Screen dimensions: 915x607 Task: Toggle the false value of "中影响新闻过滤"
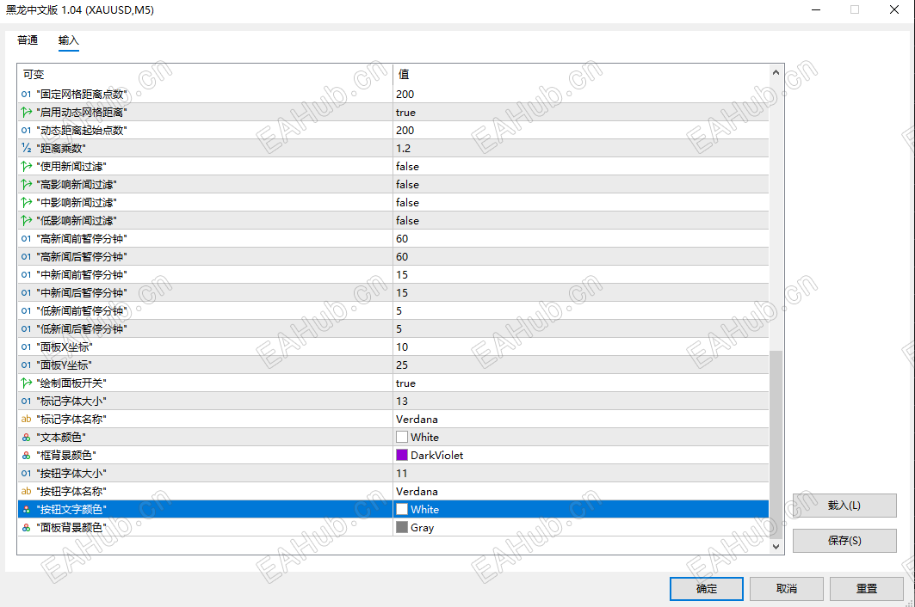tap(407, 202)
